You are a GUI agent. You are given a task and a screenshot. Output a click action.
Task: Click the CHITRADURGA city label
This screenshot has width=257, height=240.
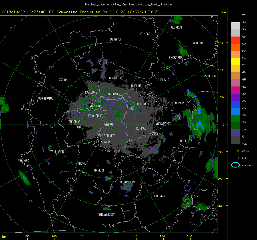click(155, 196)
